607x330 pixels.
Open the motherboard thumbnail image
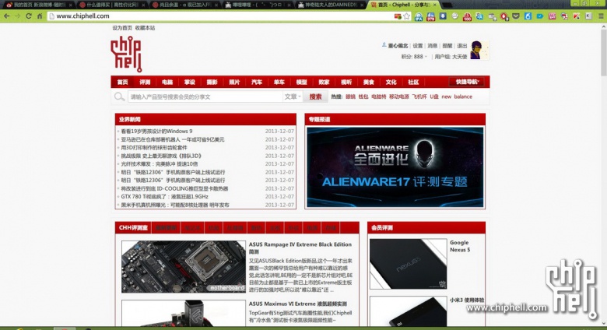[x=184, y=266]
